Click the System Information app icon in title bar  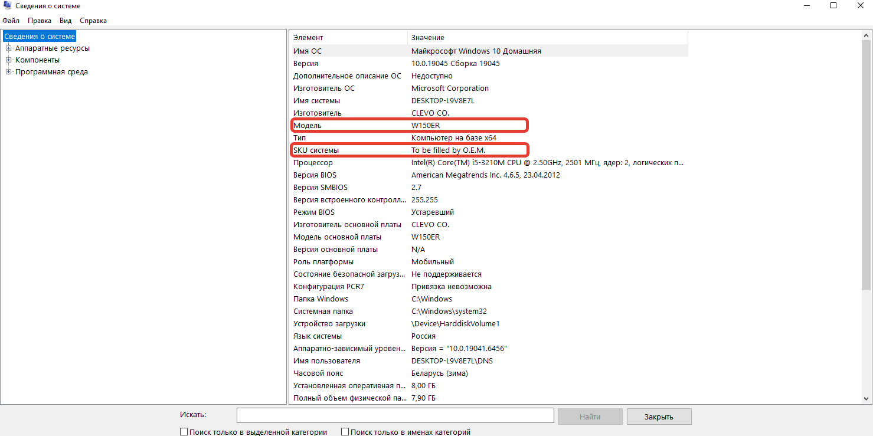[x=6, y=6]
